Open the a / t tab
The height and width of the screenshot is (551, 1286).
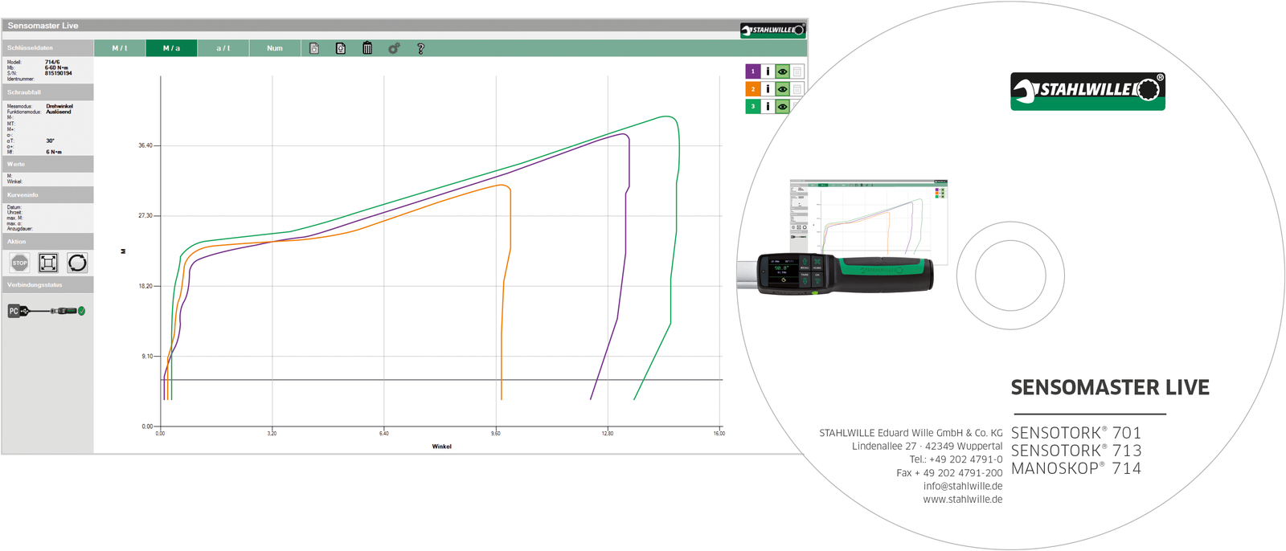point(223,48)
